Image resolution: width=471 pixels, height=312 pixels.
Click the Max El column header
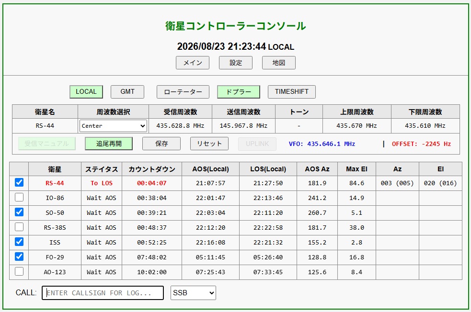[356, 169]
